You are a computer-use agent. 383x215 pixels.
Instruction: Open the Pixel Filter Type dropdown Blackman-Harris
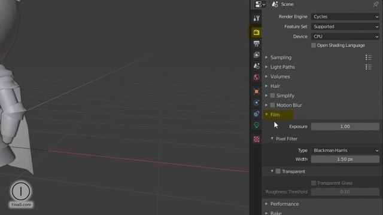click(x=345, y=150)
